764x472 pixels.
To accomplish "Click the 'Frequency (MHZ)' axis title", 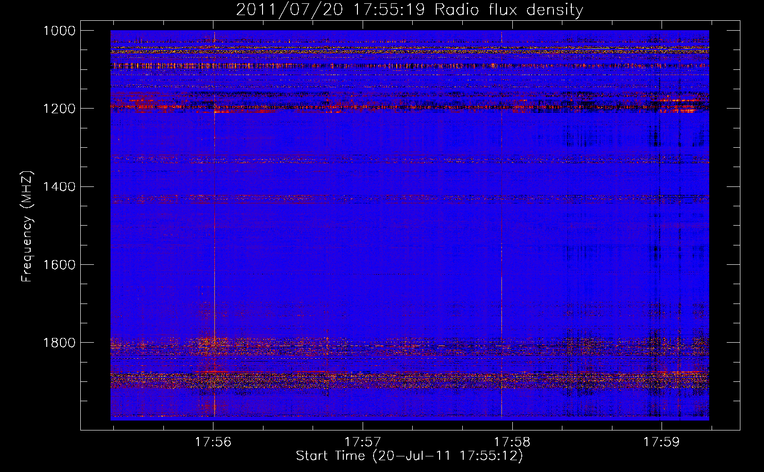I will point(27,227).
